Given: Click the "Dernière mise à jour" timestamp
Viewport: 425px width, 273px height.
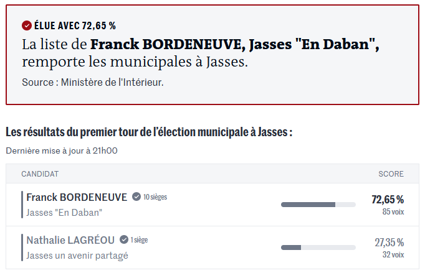Looking at the screenshot, I should coord(62,150).
